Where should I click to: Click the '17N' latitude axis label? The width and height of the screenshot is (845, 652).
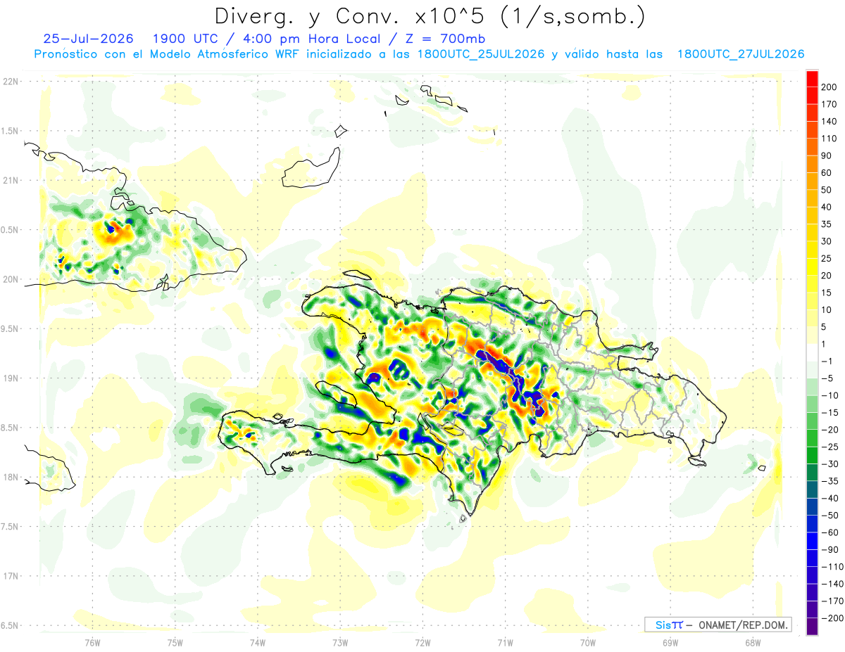(x=11, y=576)
